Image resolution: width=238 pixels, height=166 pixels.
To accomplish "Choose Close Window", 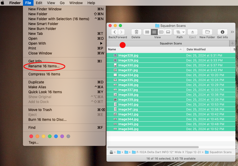I will tap(64, 53).
